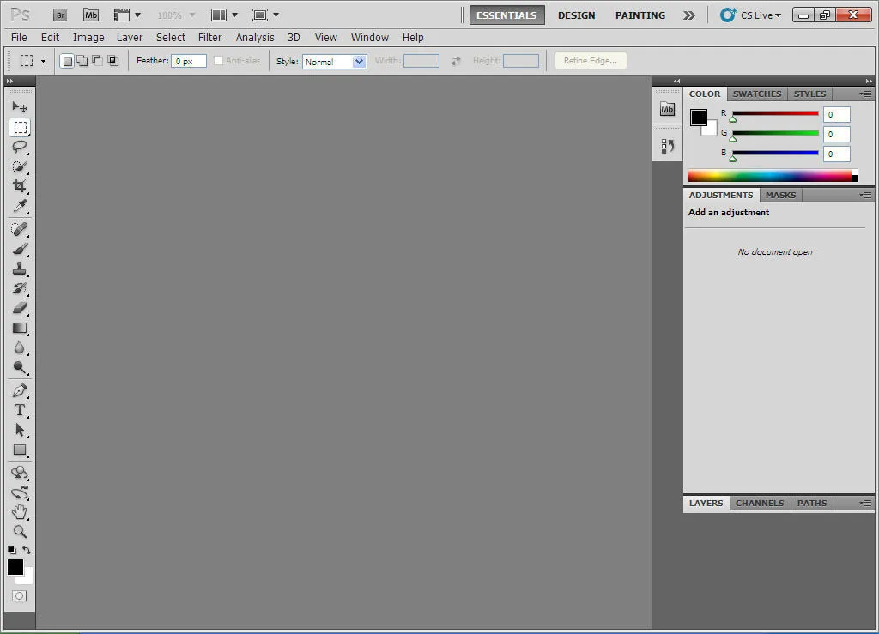Switch to the Essentials workspace
Image resolution: width=879 pixels, height=634 pixels.
click(506, 15)
